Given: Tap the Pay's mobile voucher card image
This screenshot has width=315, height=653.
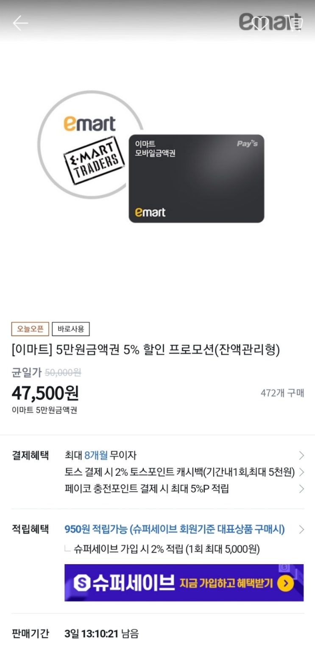Looking at the screenshot, I should click(x=196, y=179).
